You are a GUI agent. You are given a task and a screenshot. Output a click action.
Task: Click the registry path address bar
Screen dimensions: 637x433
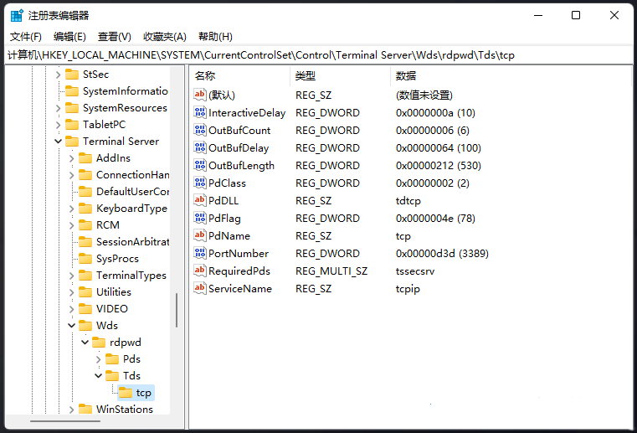pyautogui.click(x=318, y=55)
